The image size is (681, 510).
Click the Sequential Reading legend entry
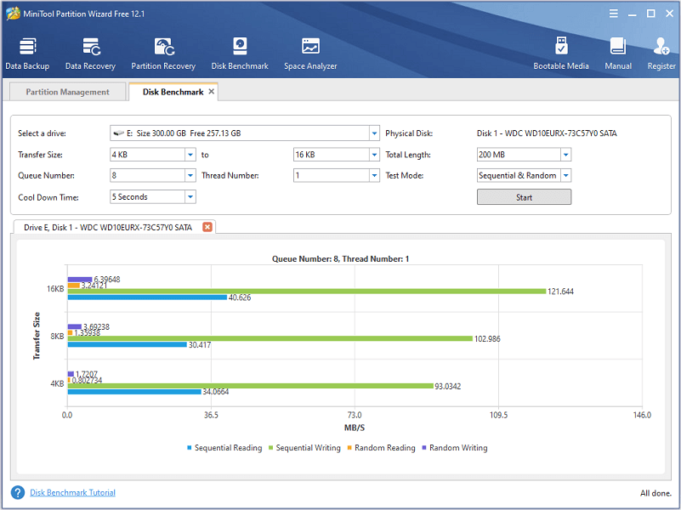tap(224, 448)
